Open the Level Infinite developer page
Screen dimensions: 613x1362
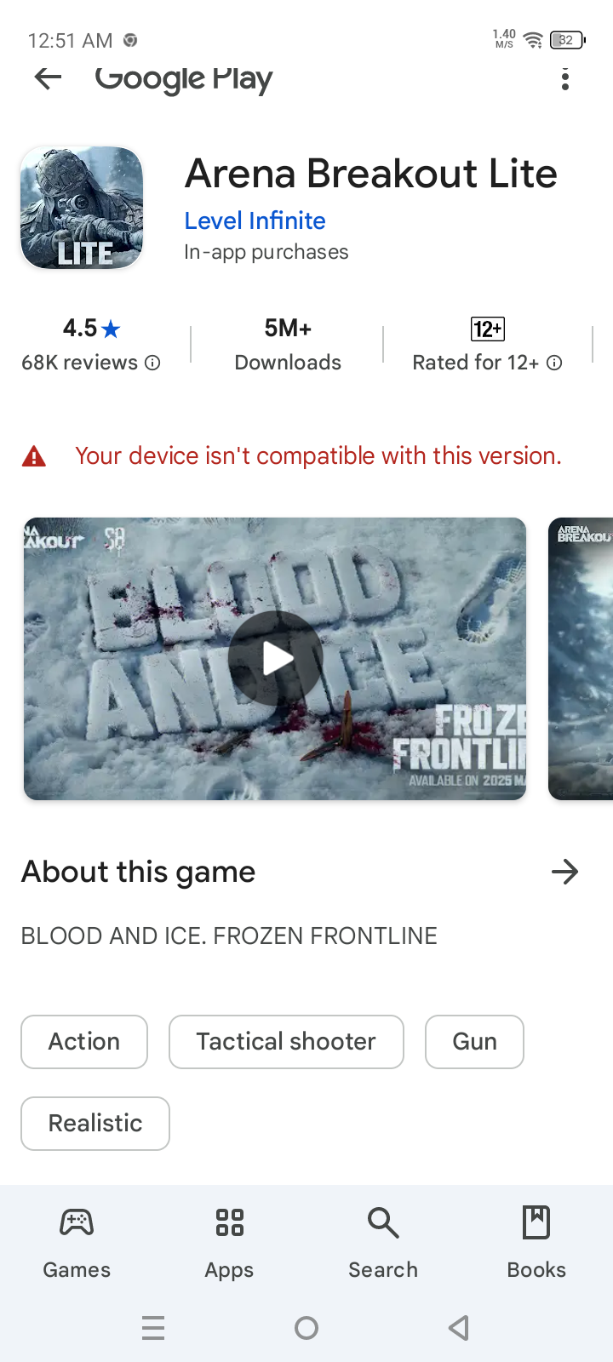[255, 220]
